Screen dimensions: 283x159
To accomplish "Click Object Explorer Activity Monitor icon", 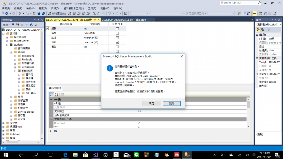I will tap(36, 25).
